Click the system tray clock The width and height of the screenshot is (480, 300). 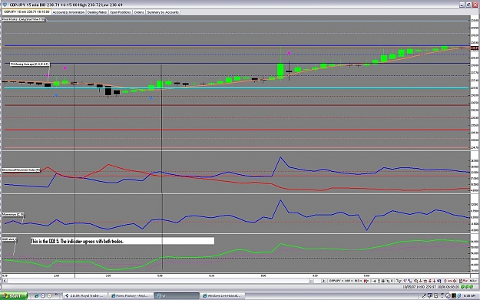click(469, 295)
